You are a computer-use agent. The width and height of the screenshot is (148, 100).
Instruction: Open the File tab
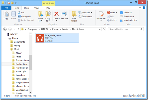point(6,8)
